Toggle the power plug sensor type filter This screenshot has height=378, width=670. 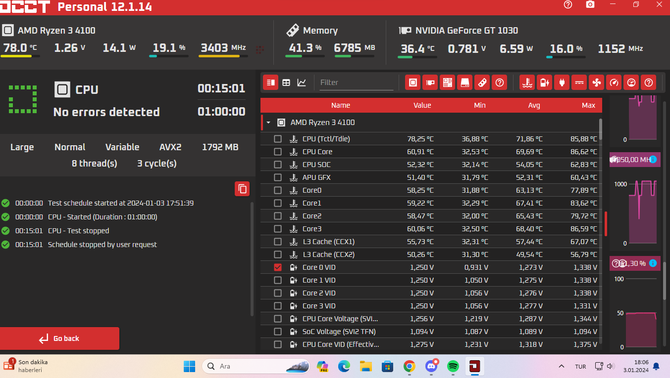tap(562, 83)
